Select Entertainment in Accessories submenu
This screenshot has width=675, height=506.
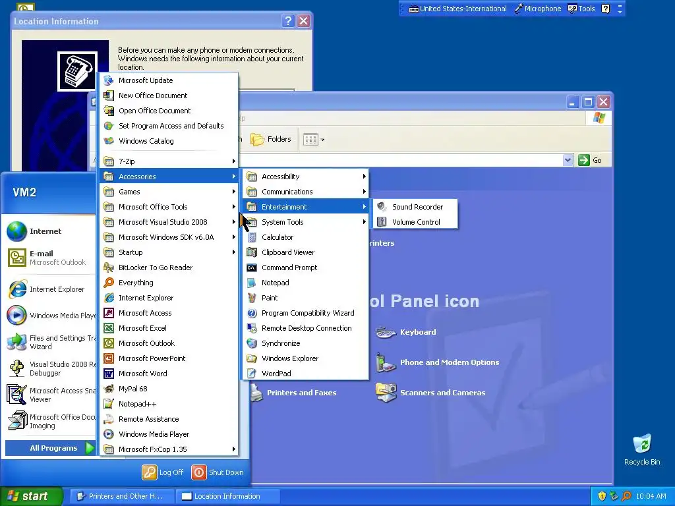[306, 207]
